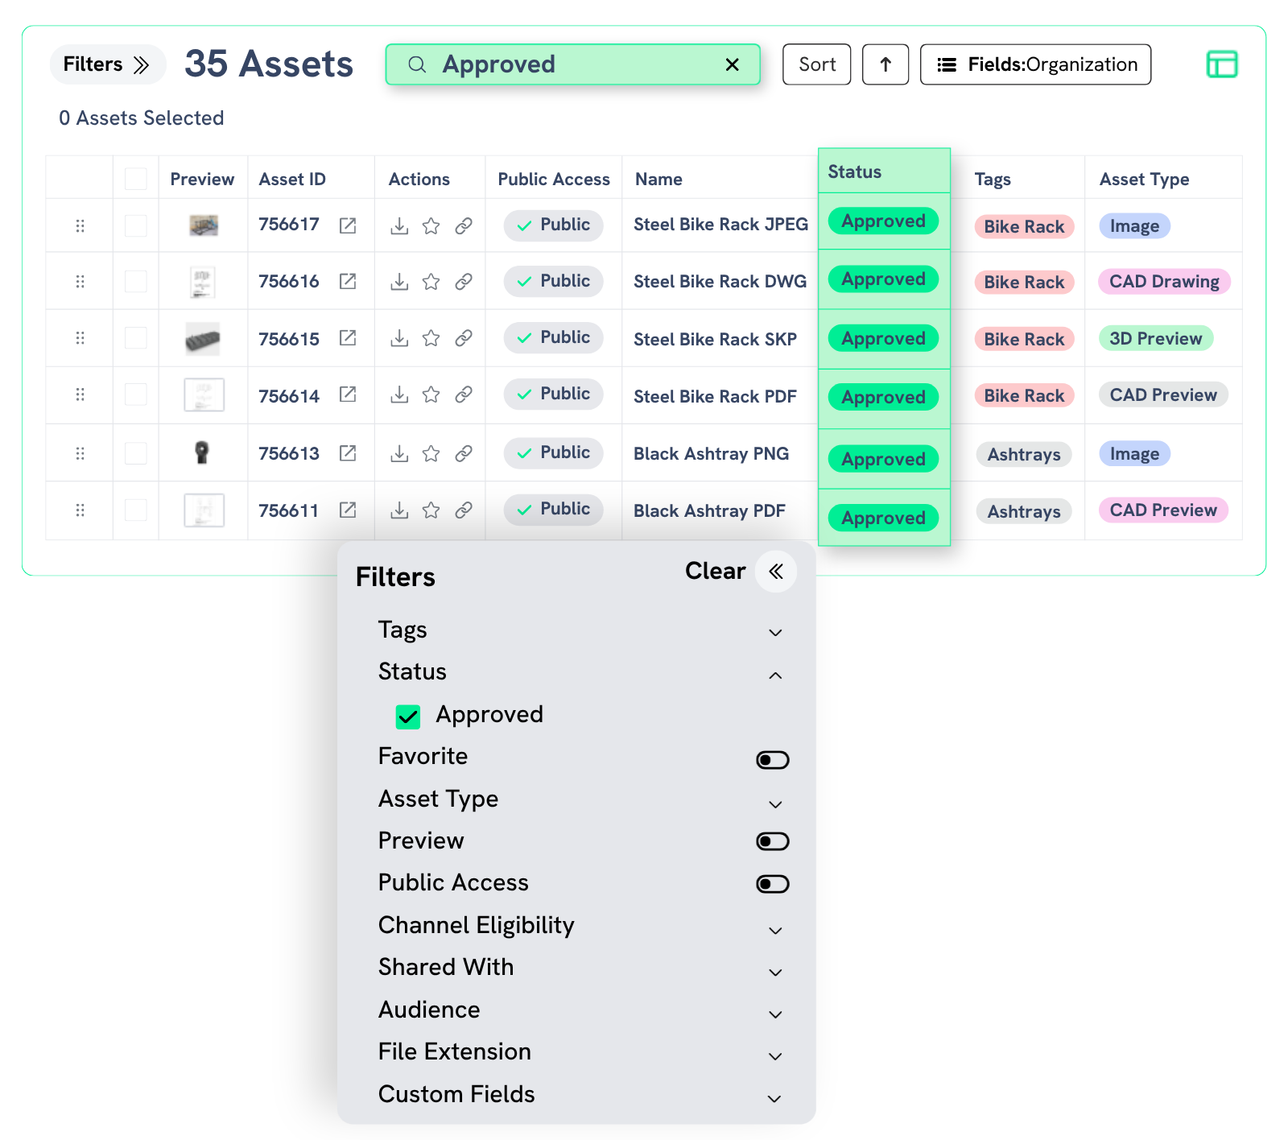This screenshot has width=1288, height=1140.
Task: Click the Tags column header
Action: point(993,180)
